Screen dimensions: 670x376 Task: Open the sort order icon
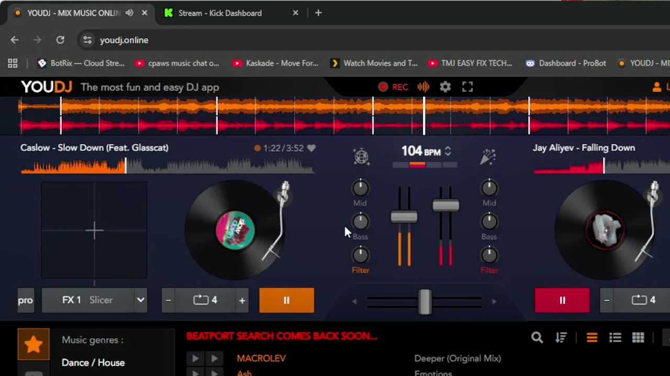561,338
